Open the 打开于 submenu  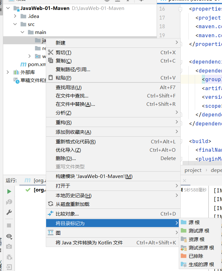click(113, 186)
